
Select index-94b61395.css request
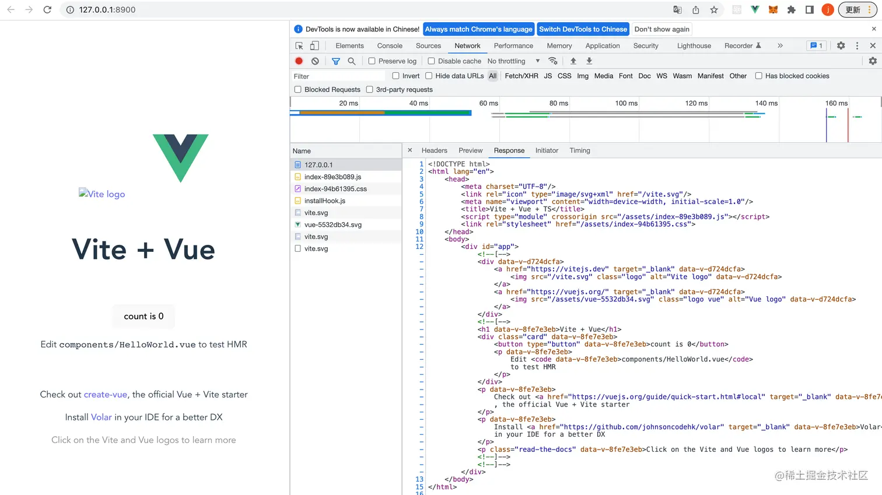click(346, 189)
